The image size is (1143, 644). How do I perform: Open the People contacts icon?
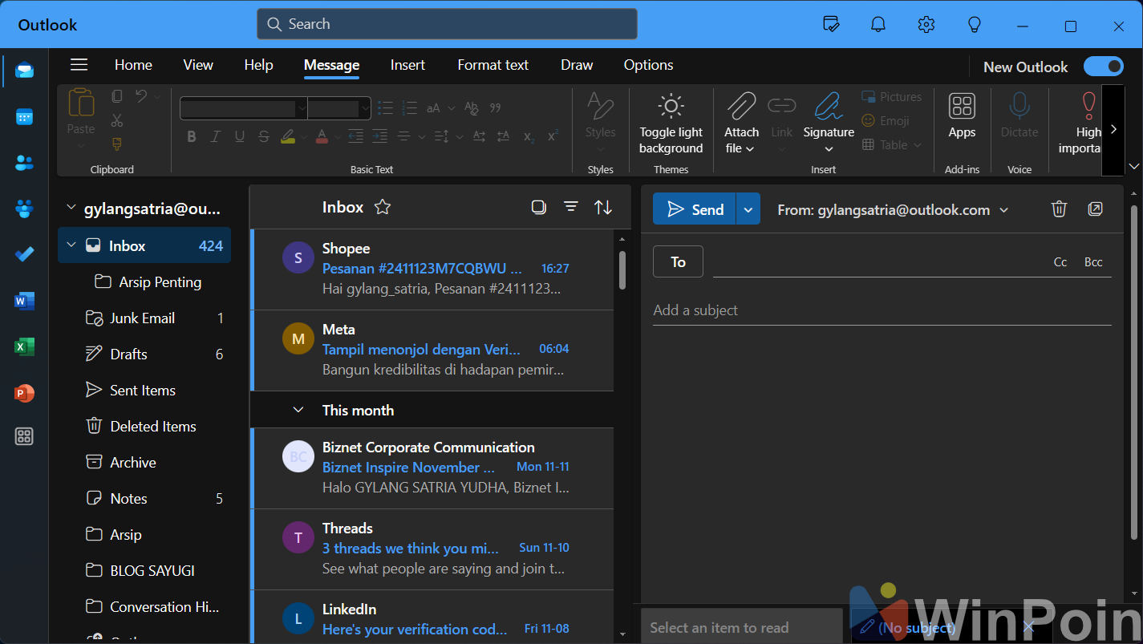click(x=24, y=163)
